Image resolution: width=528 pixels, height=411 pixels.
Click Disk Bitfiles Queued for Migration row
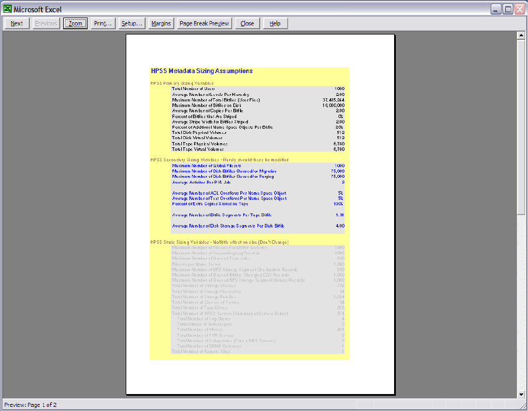[x=258, y=171]
